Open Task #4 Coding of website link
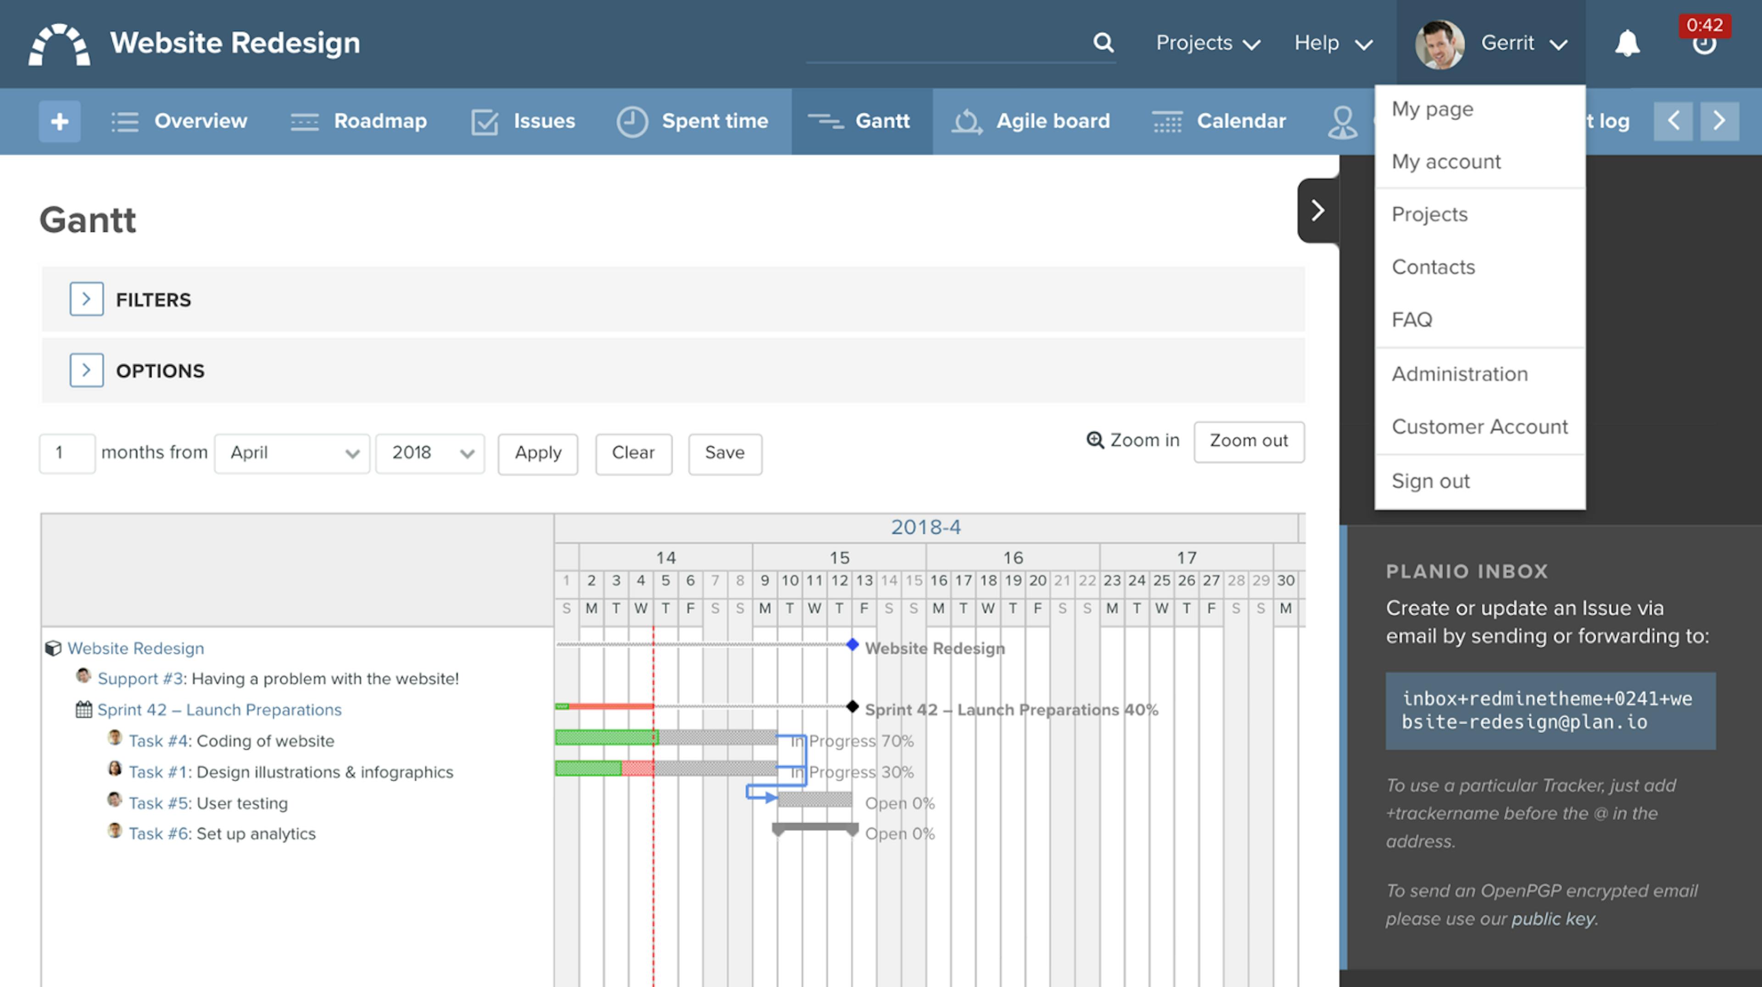 point(158,740)
